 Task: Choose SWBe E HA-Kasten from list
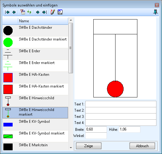pyautogui.click(x=35, y=78)
